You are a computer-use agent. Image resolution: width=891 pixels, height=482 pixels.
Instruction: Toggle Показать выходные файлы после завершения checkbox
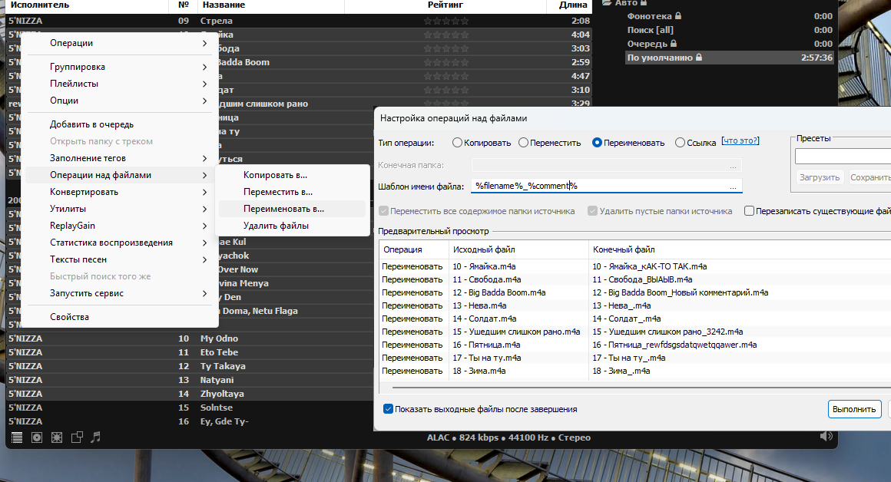pos(388,409)
